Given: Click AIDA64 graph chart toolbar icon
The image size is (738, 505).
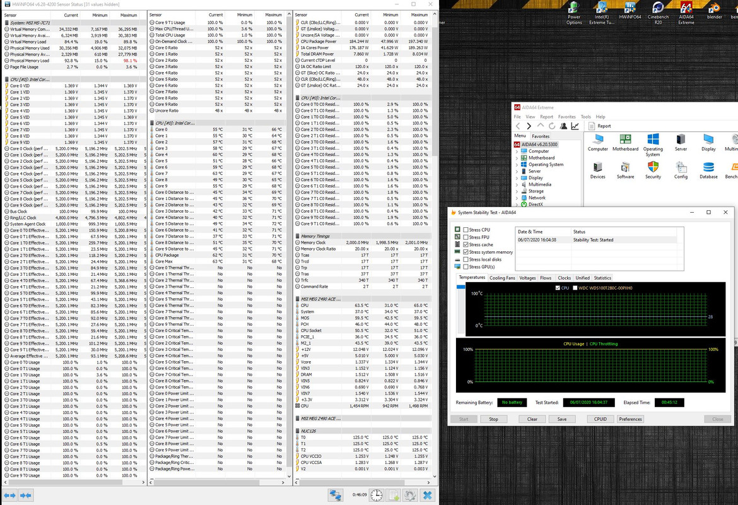Looking at the screenshot, I should pyautogui.click(x=575, y=126).
